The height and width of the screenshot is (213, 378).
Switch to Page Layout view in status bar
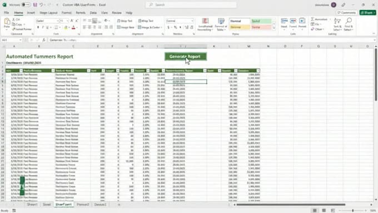point(324,211)
